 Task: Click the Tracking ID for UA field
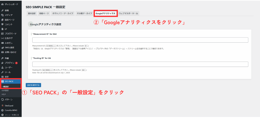pyautogui.click(x=140, y=64)
